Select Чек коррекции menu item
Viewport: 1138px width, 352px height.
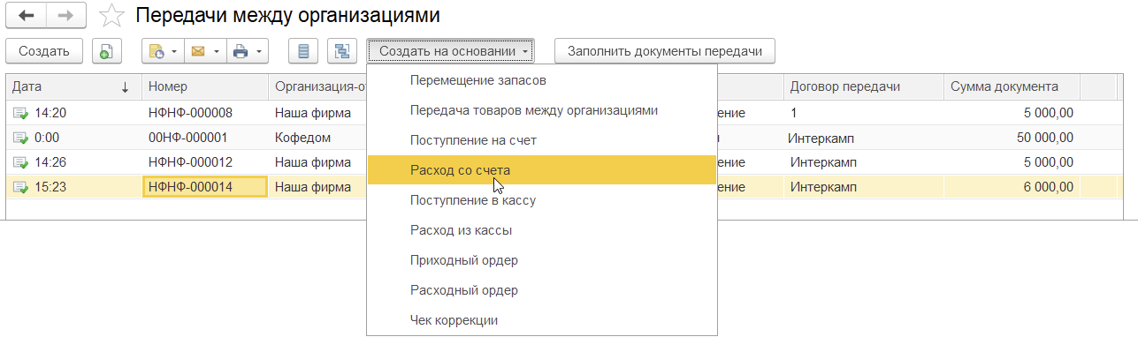click(541, 320)
